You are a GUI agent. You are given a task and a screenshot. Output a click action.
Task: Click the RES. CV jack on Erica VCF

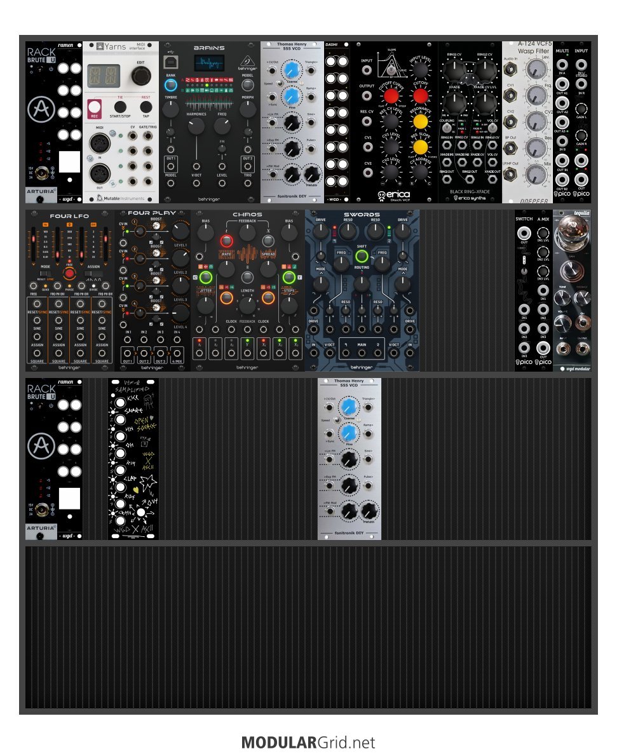[367, 121]
